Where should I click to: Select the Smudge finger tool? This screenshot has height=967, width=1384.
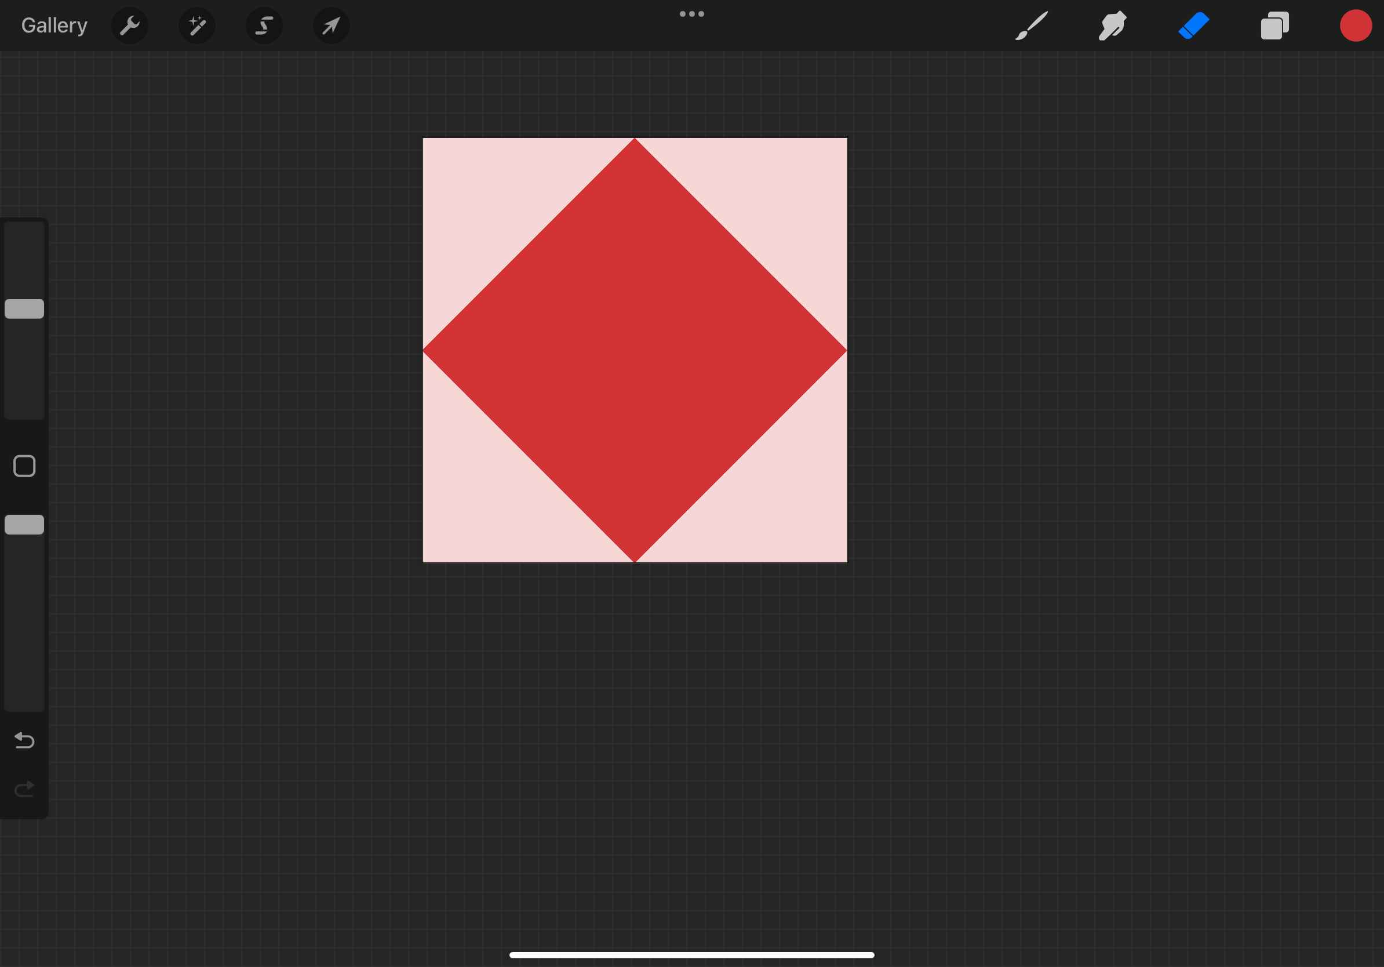pos(1112,26)
